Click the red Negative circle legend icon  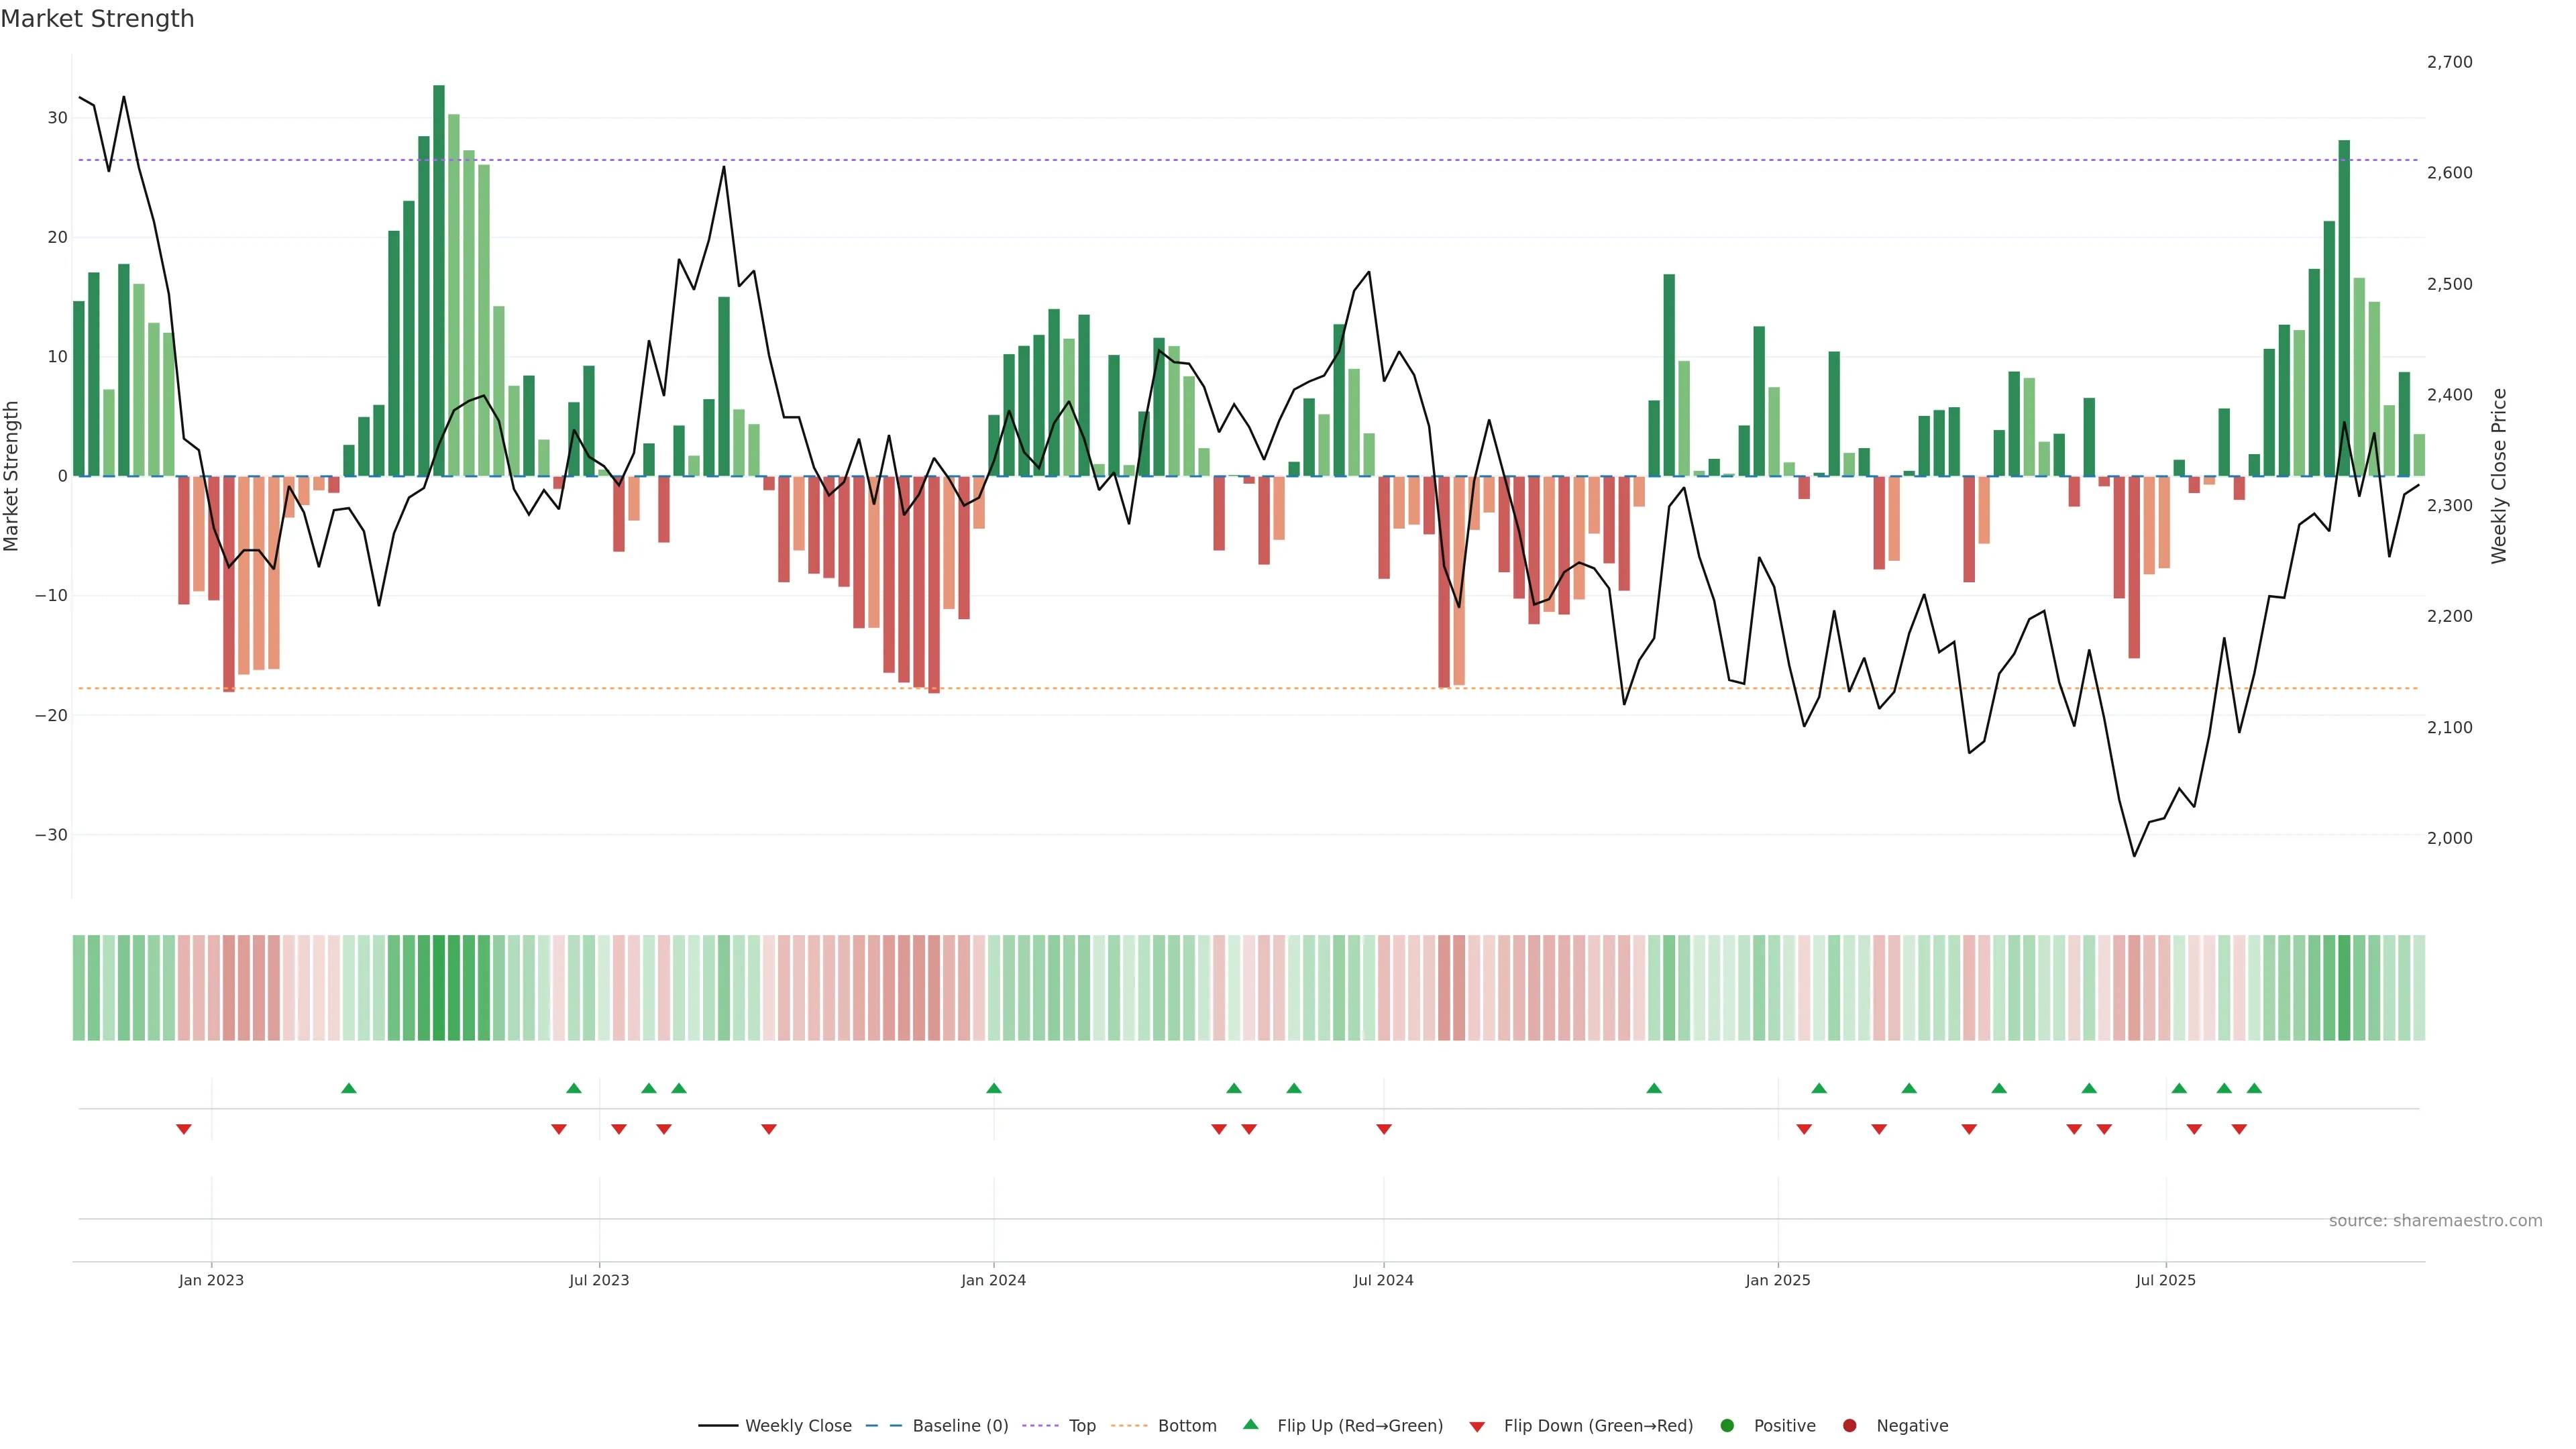1849,1426
